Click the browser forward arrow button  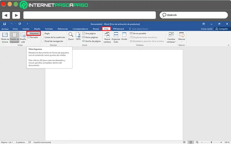pyautogui.click(x=16, y=15)
